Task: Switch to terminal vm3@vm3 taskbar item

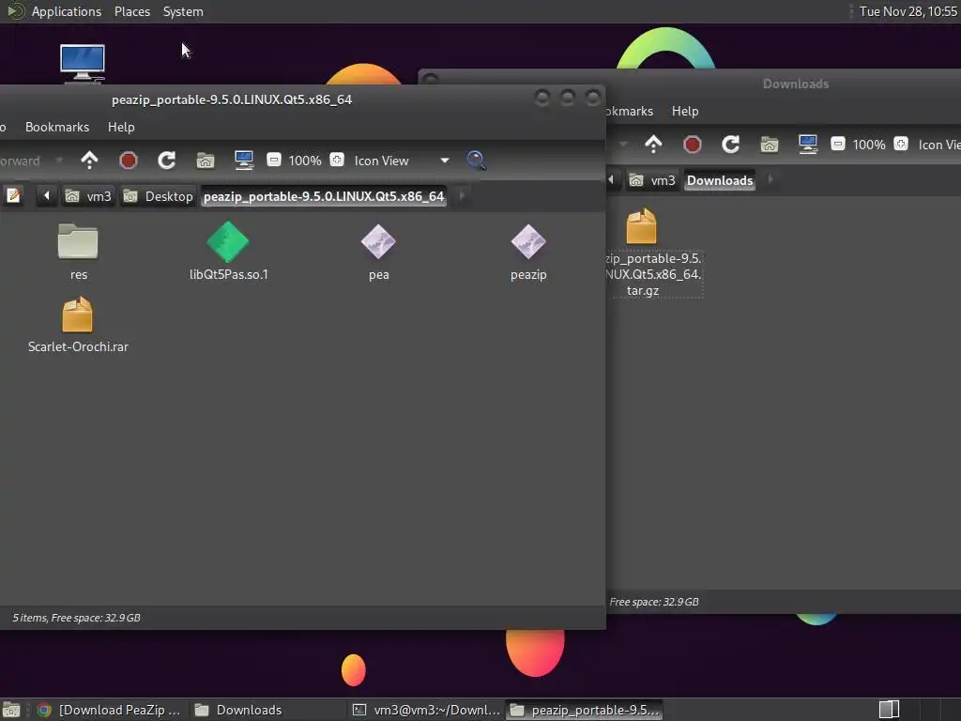Action: point(427,710)
